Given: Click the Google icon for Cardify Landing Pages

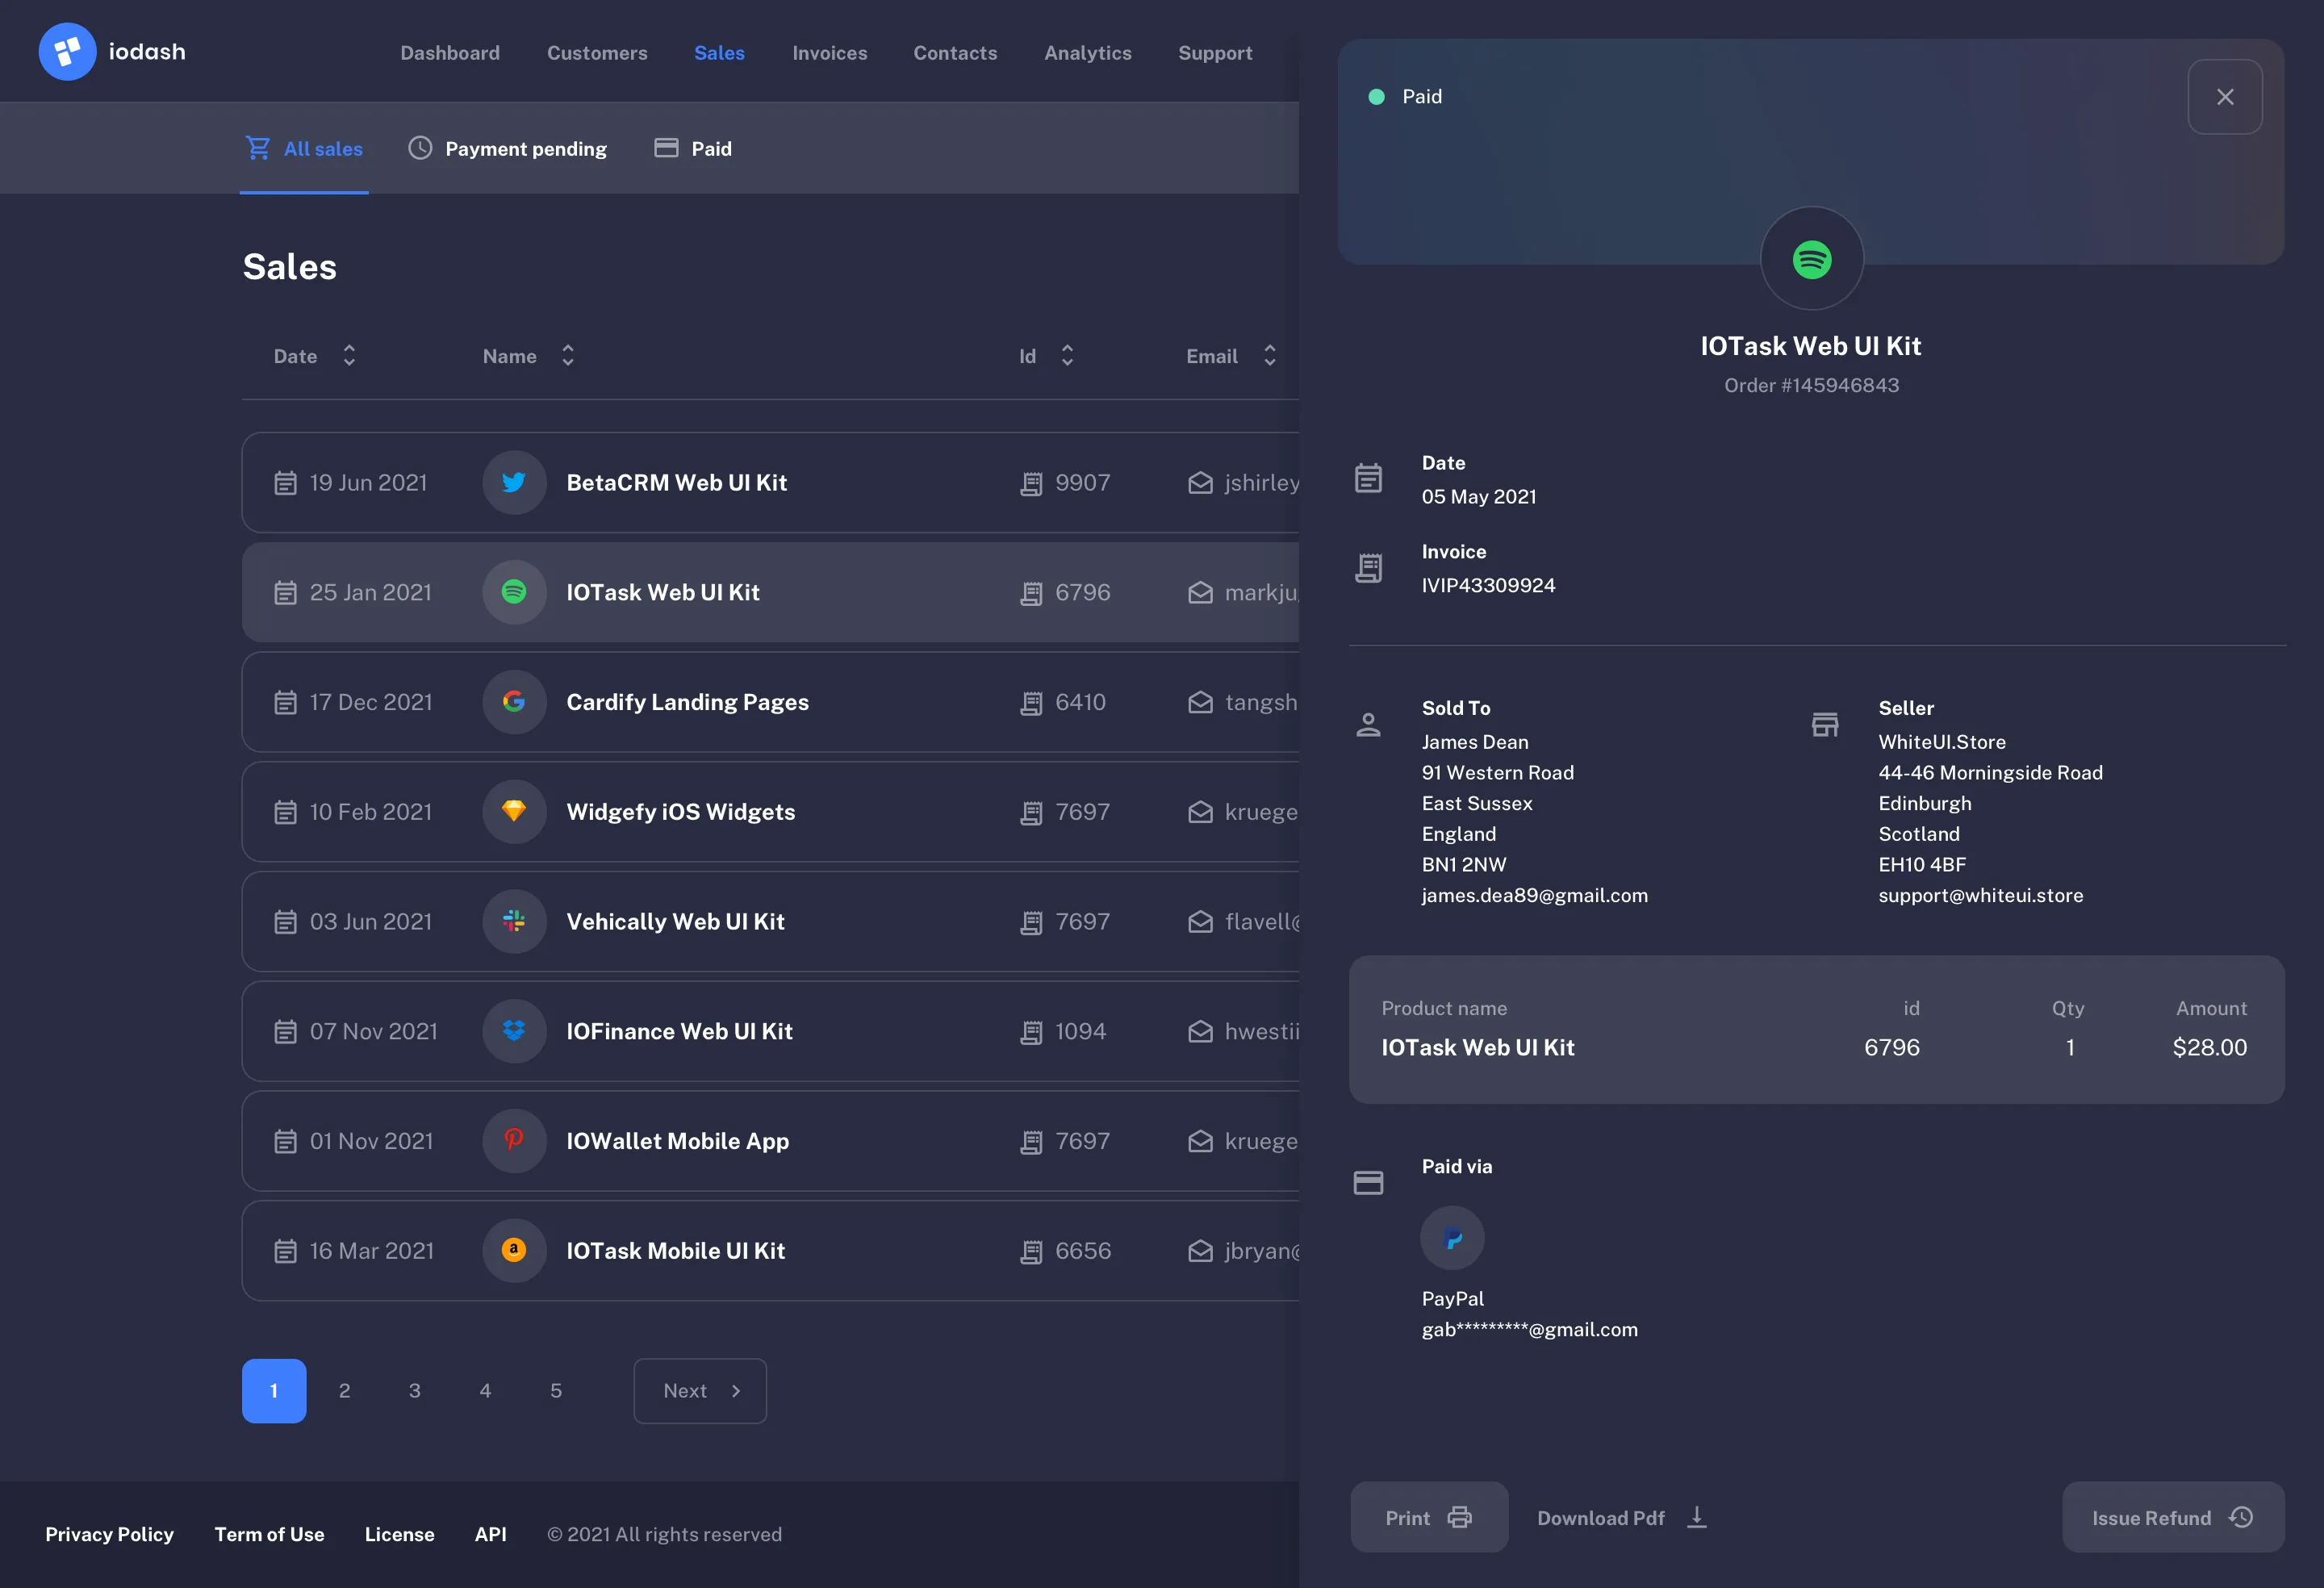Looking at the screenshot, I should pos(513,702).
